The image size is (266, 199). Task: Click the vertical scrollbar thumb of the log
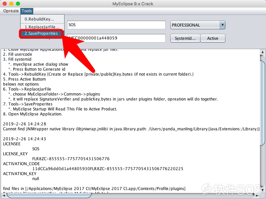point(262,102)
